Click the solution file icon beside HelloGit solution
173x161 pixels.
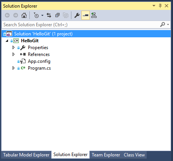pyautogui.click(x=9, y=34)
